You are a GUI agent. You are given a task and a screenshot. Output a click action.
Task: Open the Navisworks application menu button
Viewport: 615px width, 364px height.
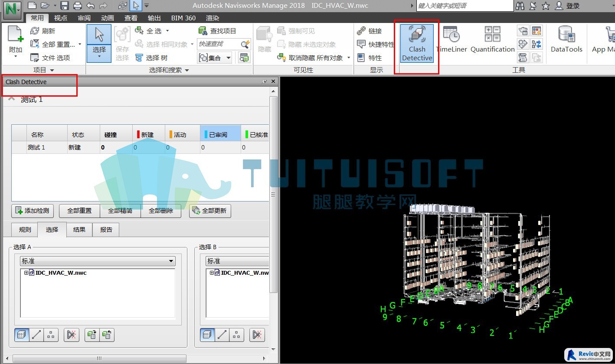pos(13,11)
